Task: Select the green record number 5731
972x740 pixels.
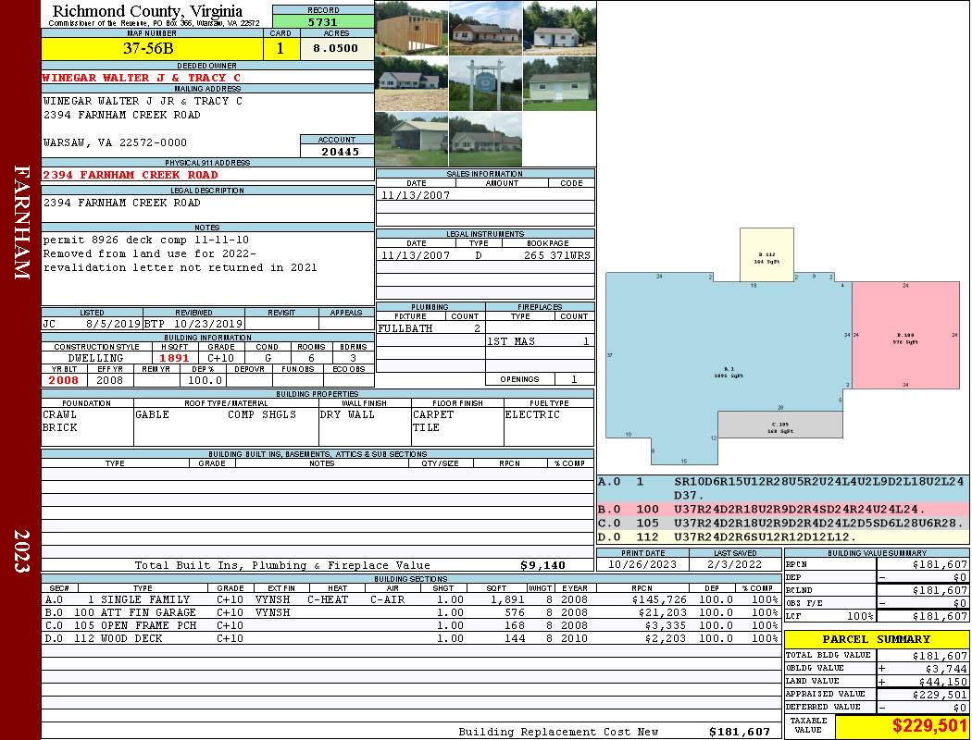Action: [322, 21]
